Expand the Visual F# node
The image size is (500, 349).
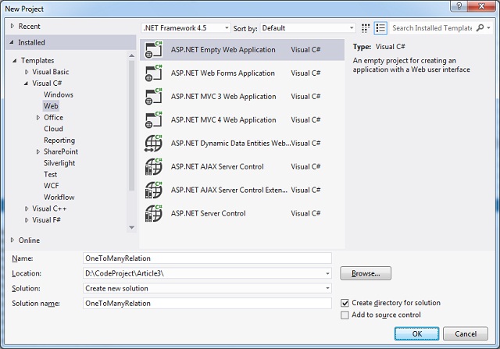click(27, 220)
